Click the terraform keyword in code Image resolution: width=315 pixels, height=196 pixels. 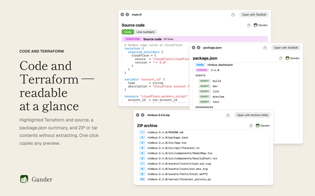tap(132, 49)
